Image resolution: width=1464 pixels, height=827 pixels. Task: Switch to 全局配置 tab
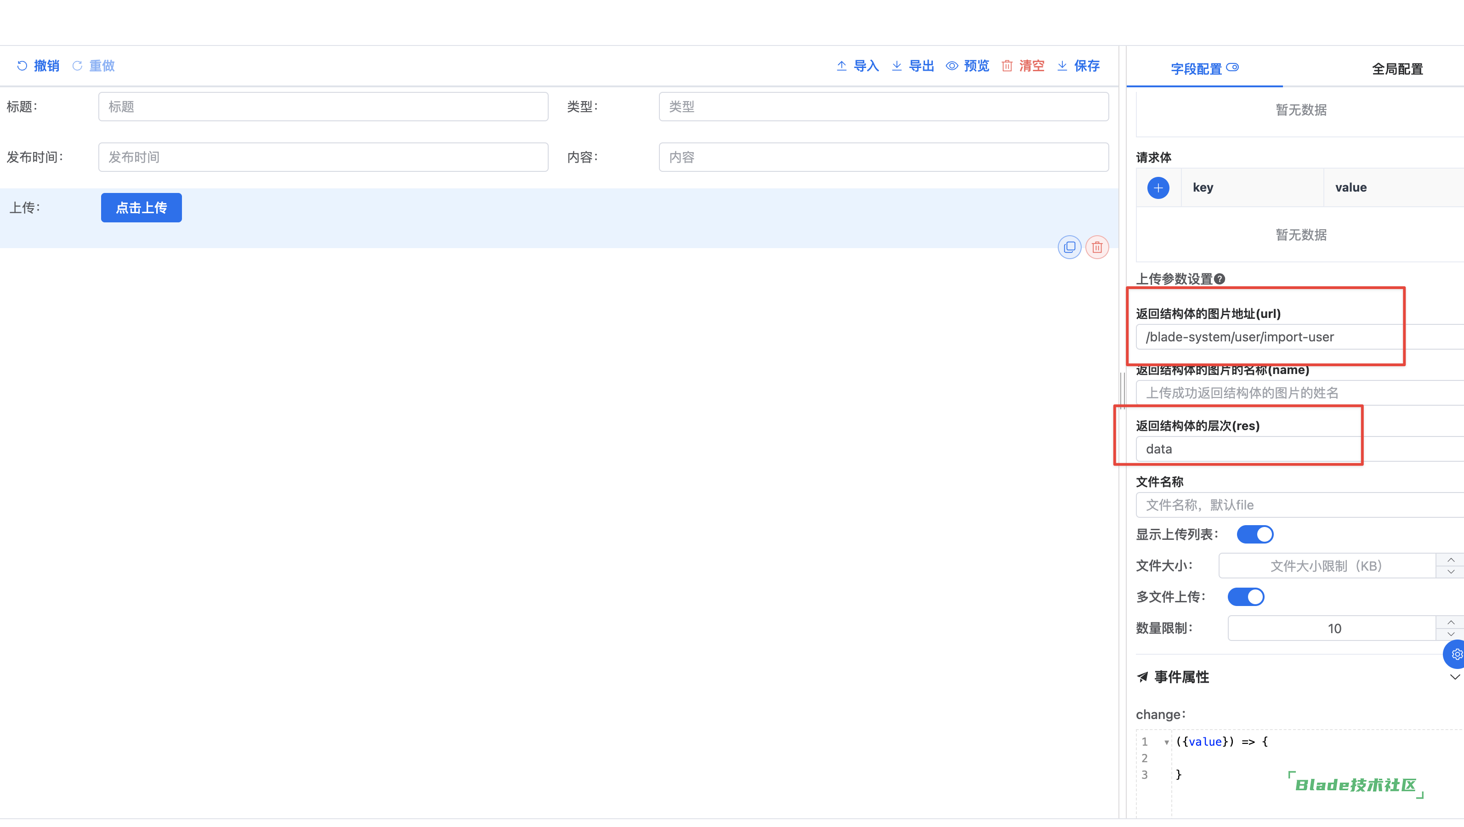pyautogui.click(x=1397, y=69)
